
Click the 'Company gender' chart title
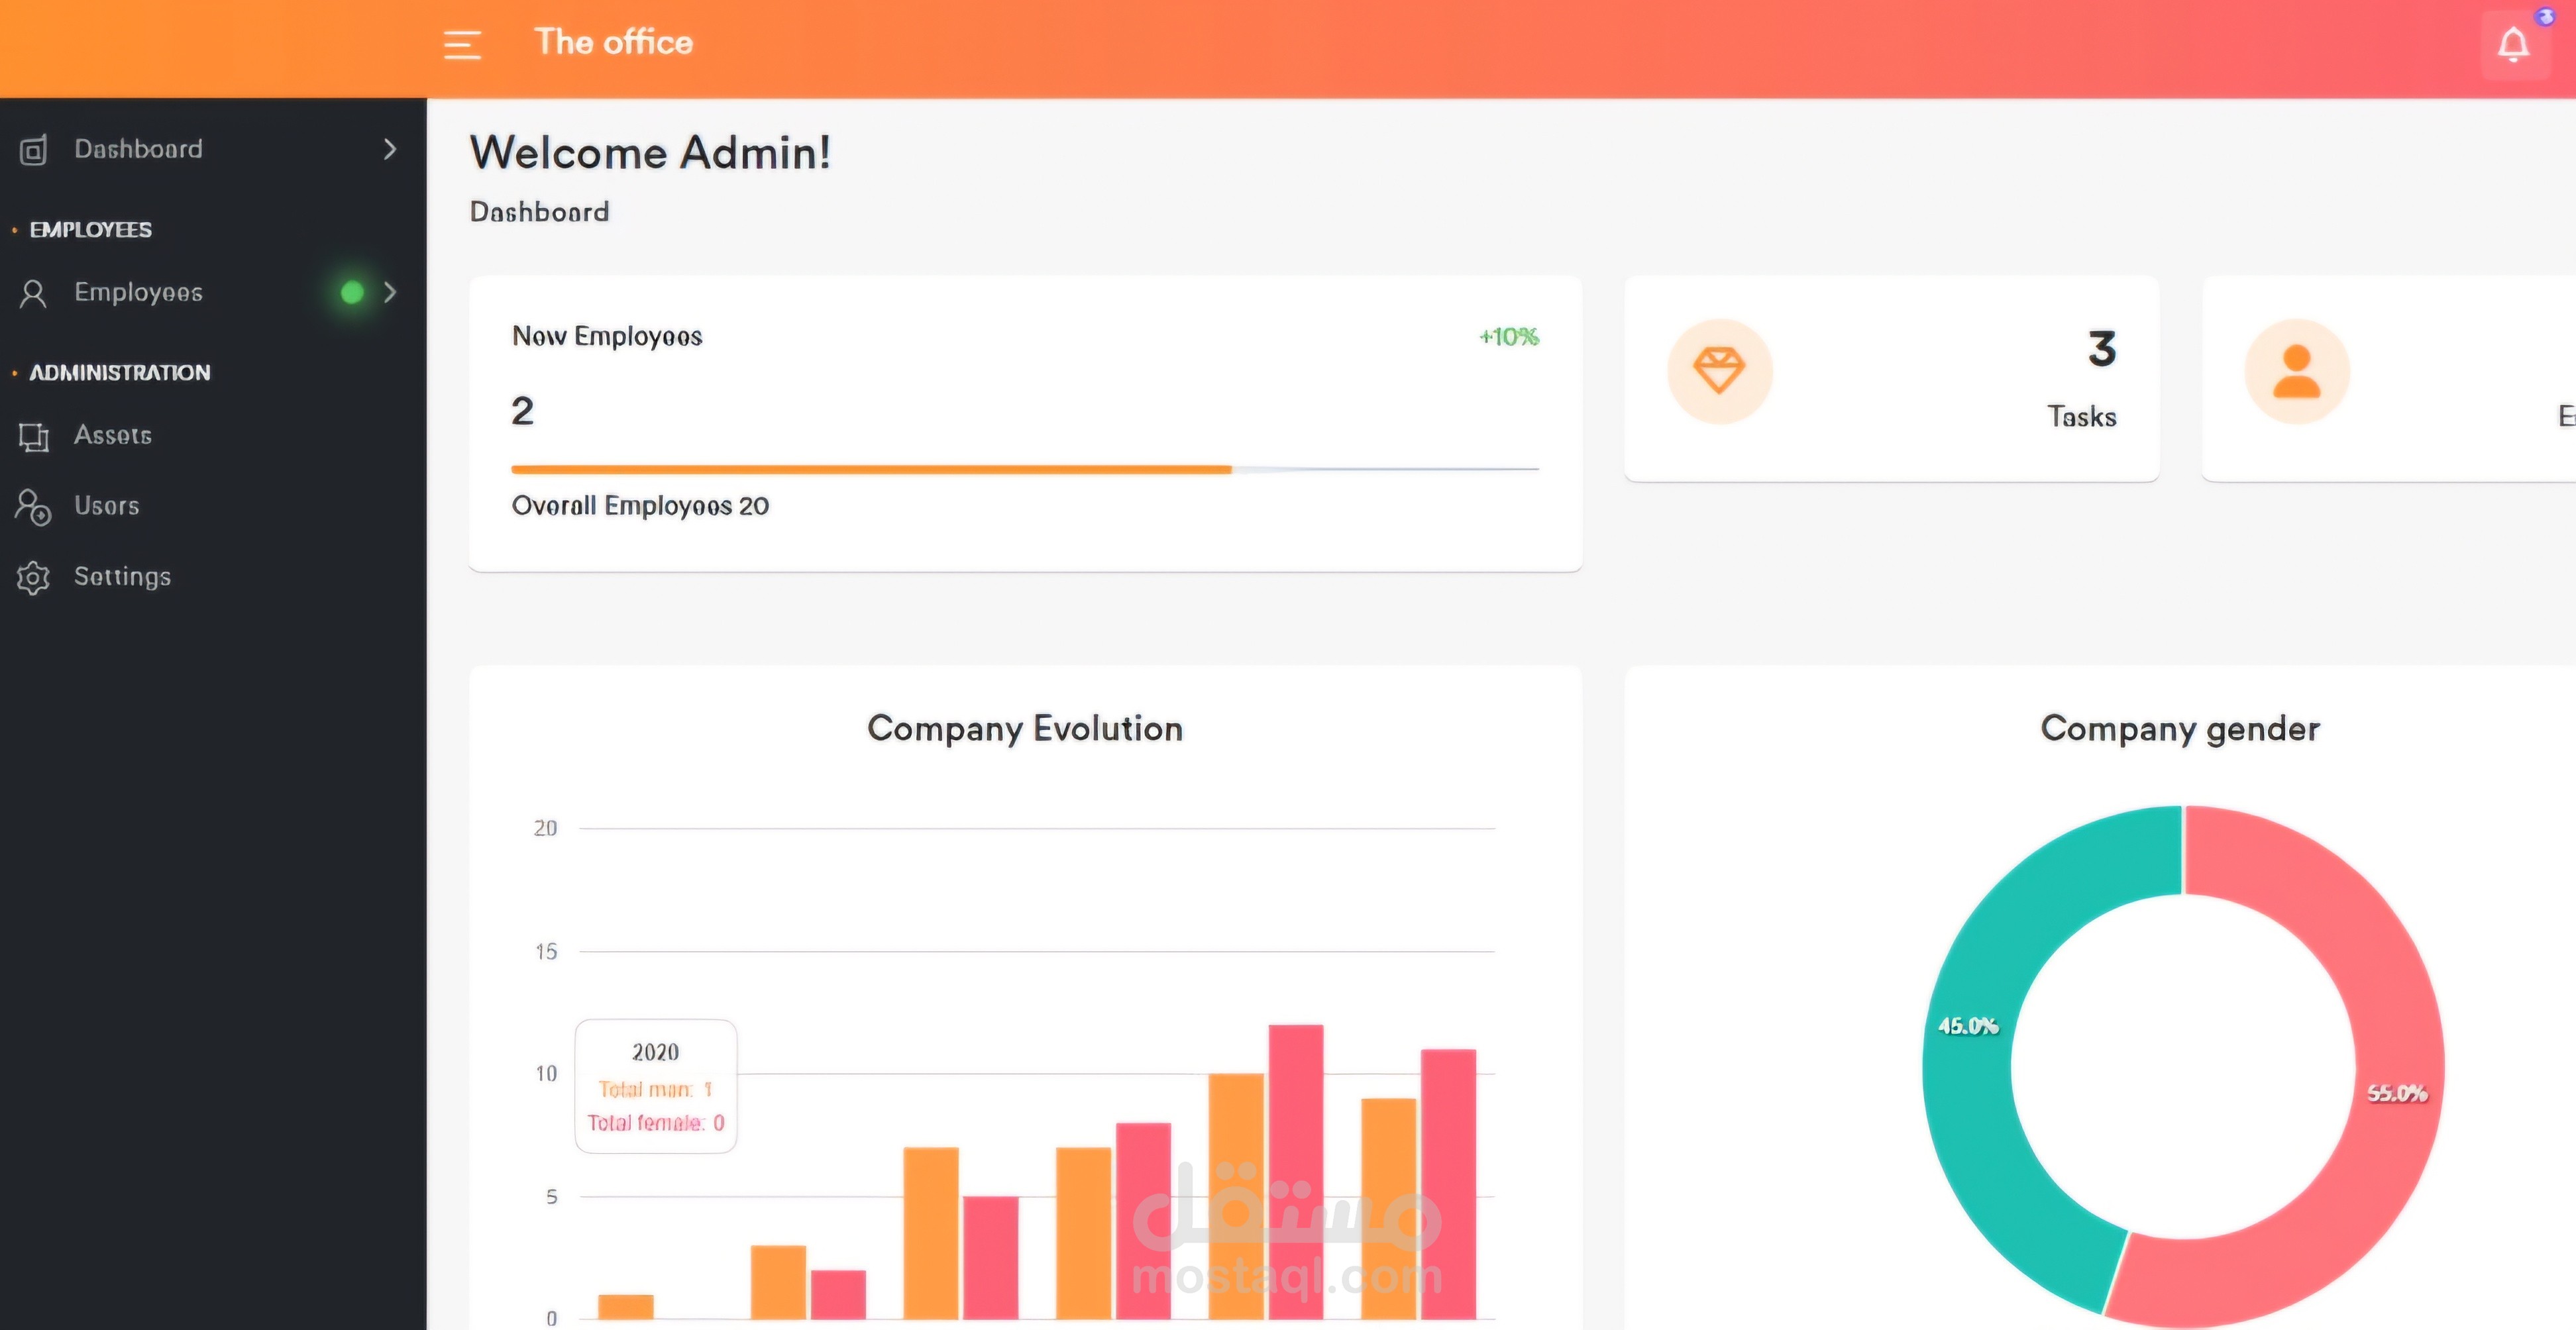click(2180, 729)
